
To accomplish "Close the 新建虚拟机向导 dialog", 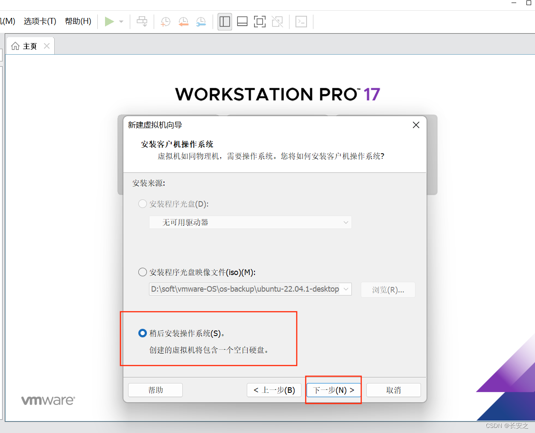I will click(x=416, y=125).
